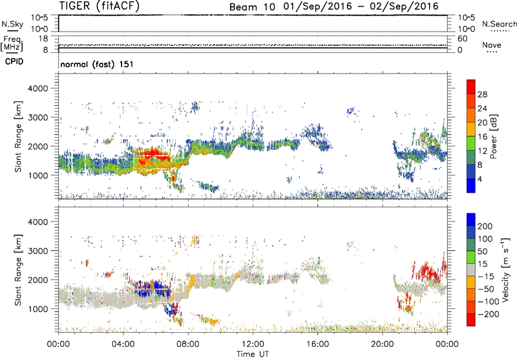Click the 01/Sep/2016 - 02/Sep/2016 date range
This screenshot has width=517, height=358.
pyautogui.click(x=361, y=6)
